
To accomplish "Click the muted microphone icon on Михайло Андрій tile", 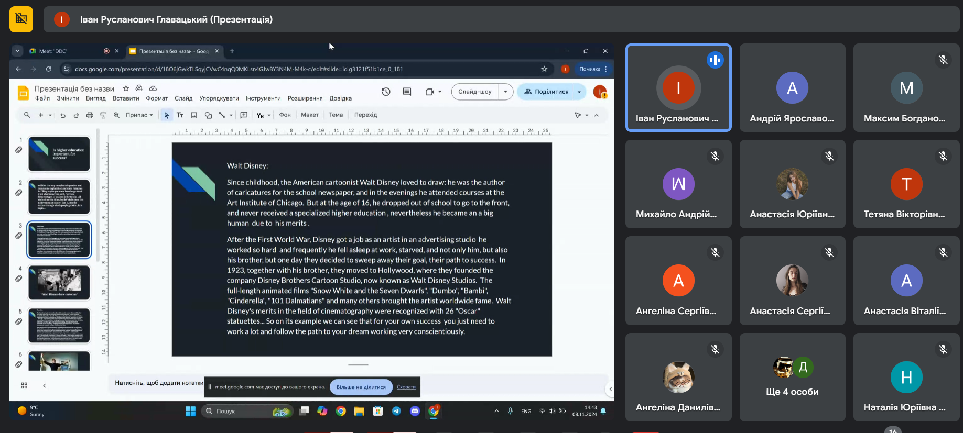I will 715,156.
